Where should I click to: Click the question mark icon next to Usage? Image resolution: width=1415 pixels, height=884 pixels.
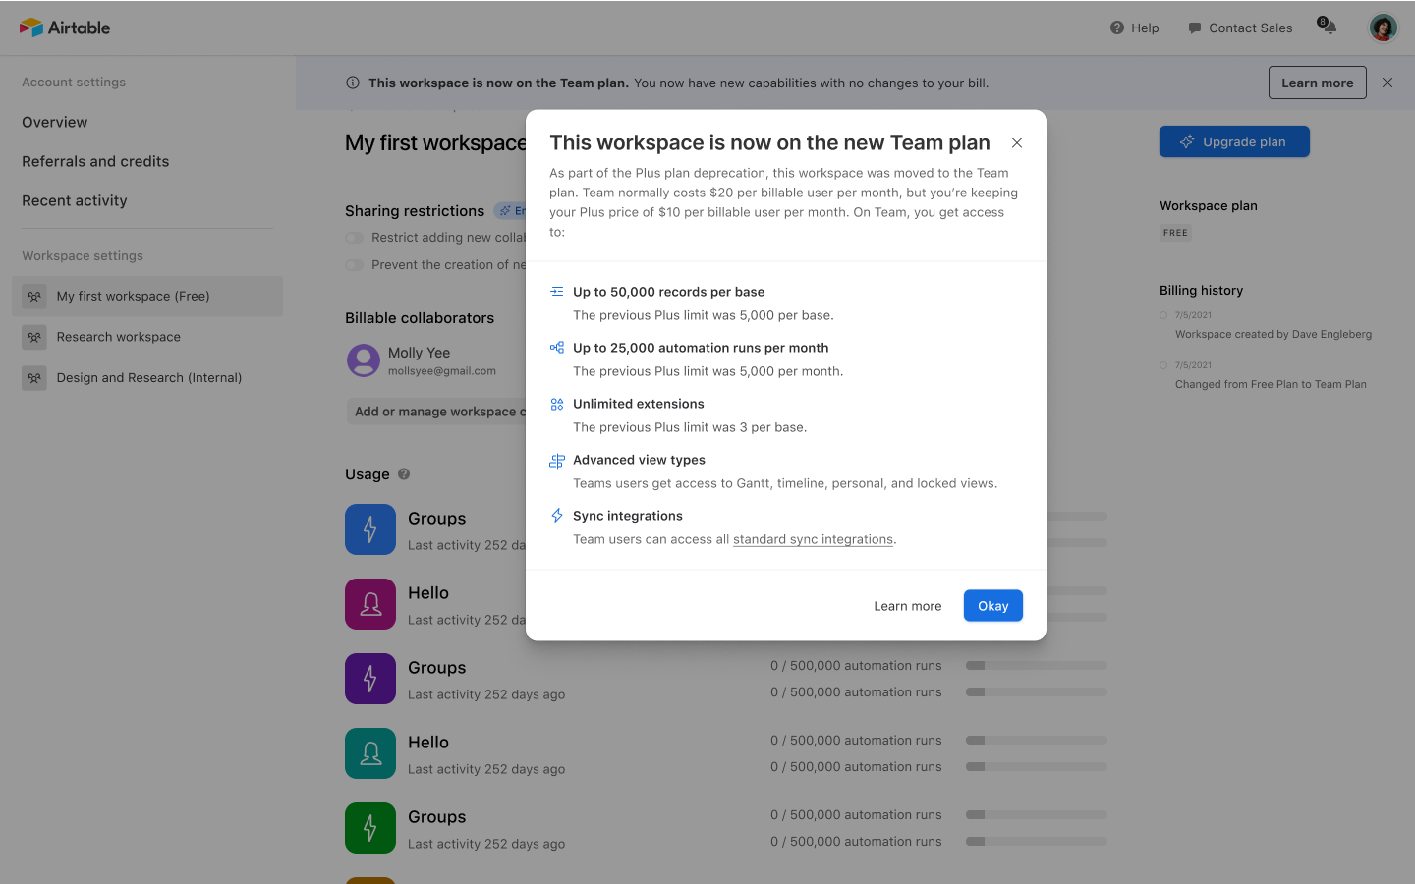tap(404, 473)
